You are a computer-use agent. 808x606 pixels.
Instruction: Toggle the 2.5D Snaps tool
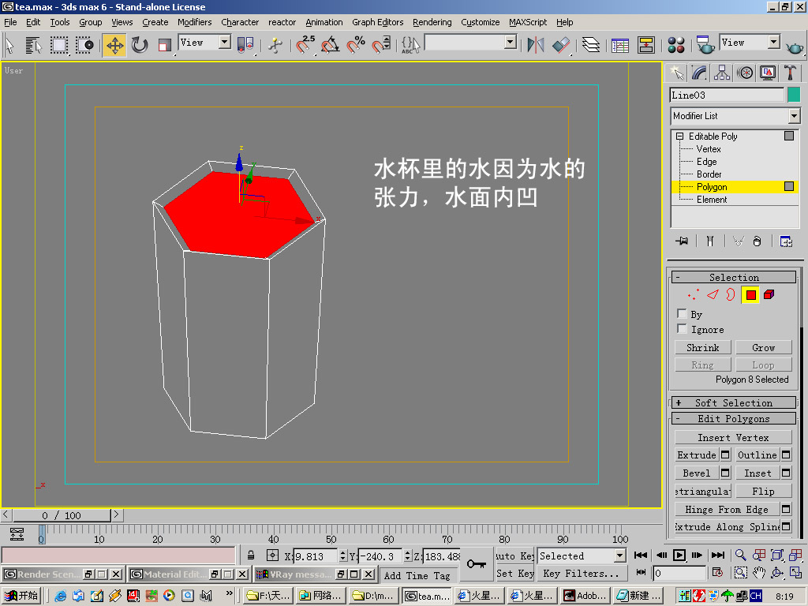click(x=305, y=45)
